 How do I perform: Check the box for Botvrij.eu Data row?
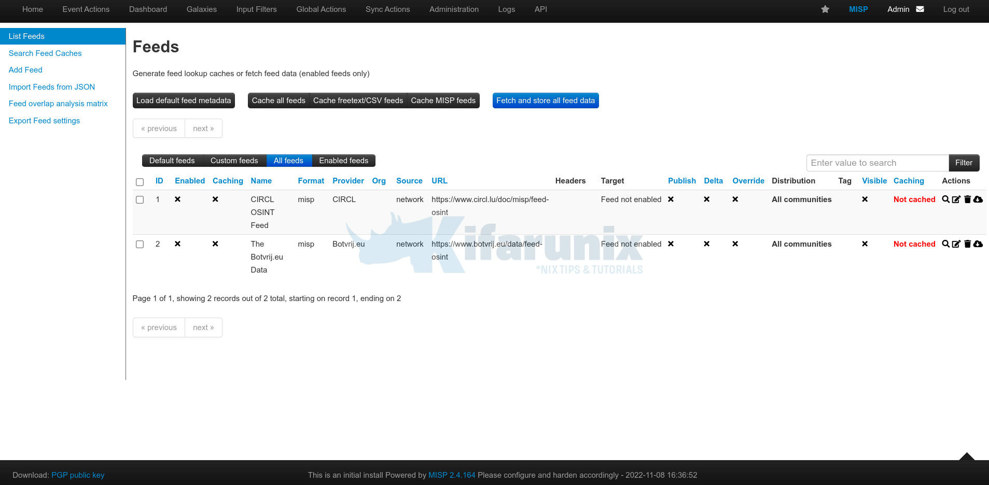tap(140, 244)
